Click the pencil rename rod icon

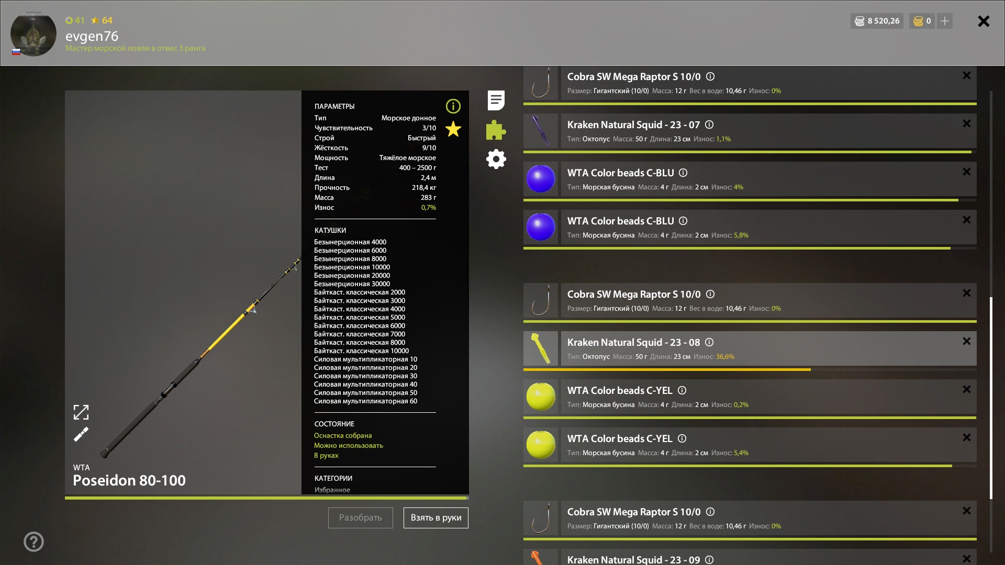click(81, 434)
